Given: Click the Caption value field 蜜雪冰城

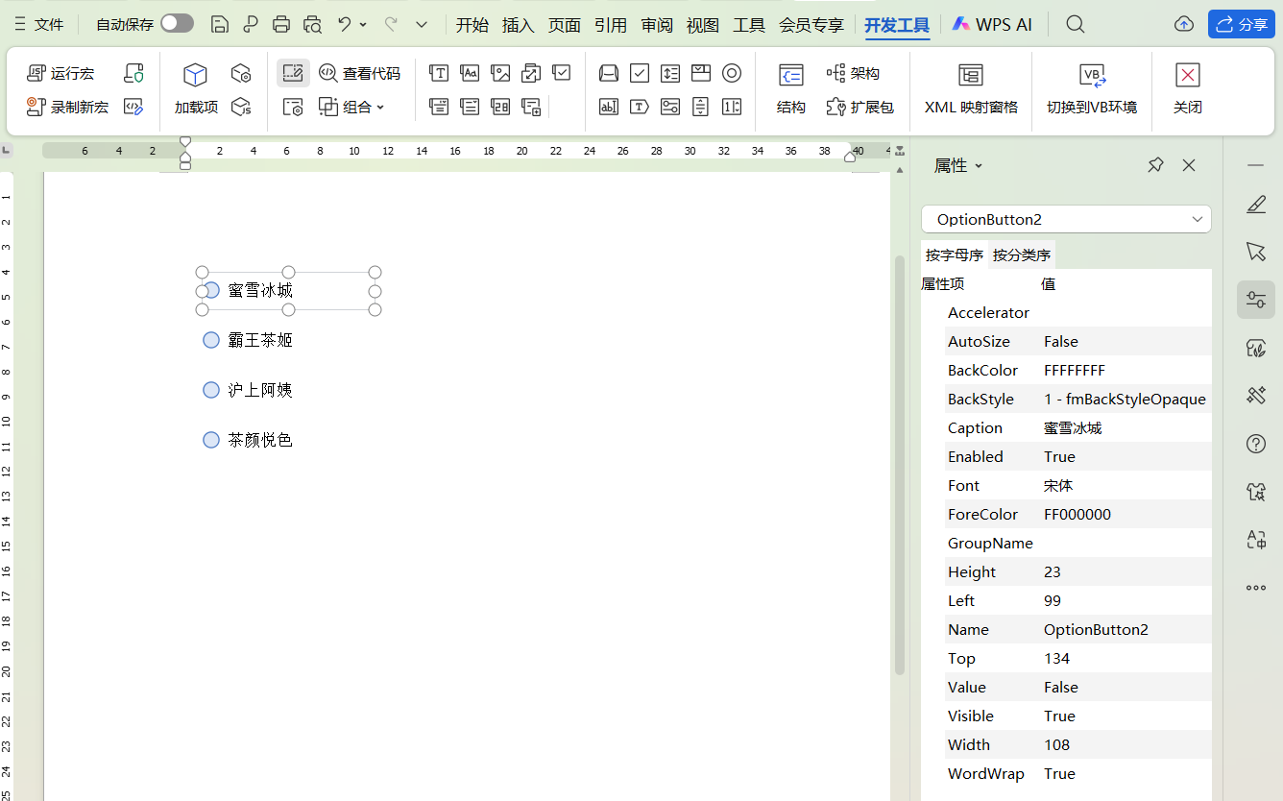Looking at the screenshot, I should point(1073,428).
